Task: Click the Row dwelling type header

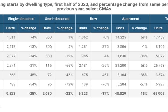Action: pos(94,19)
